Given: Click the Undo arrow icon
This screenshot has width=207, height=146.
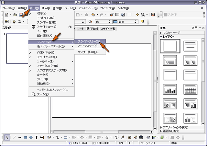Looking at the screenshot, I should pyautogui.click(x=93, y=15).
